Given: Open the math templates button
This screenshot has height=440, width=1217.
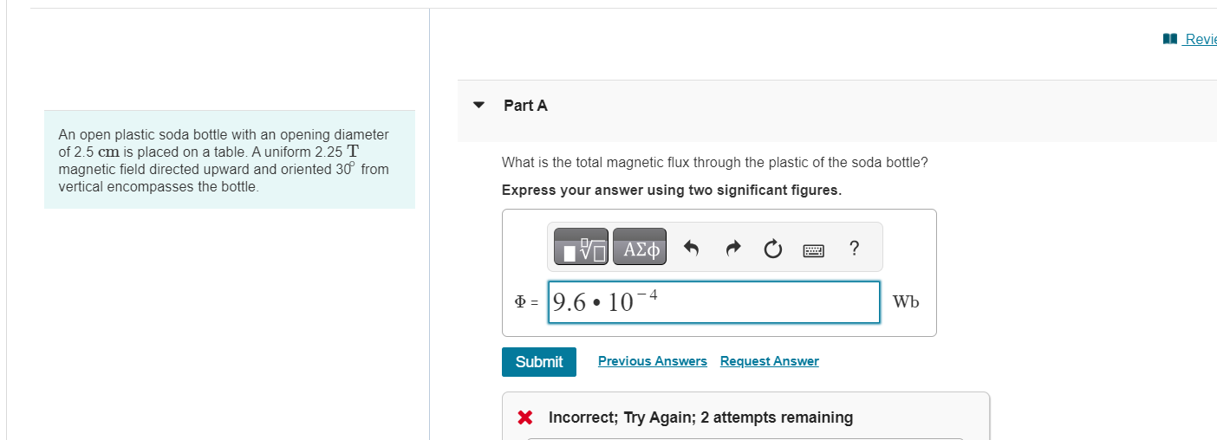Looking at the screenshot, I should 582,249.
